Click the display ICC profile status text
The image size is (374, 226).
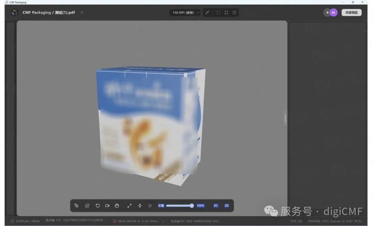click(75, 220)
